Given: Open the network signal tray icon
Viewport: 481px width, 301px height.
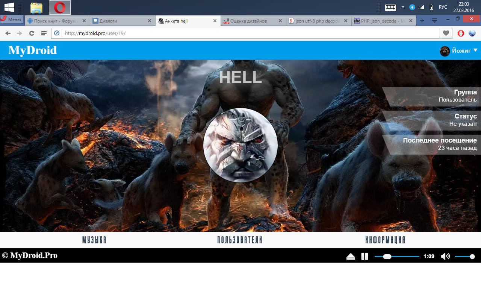Looking at the screenshot, I should click(x=421, y=7).
